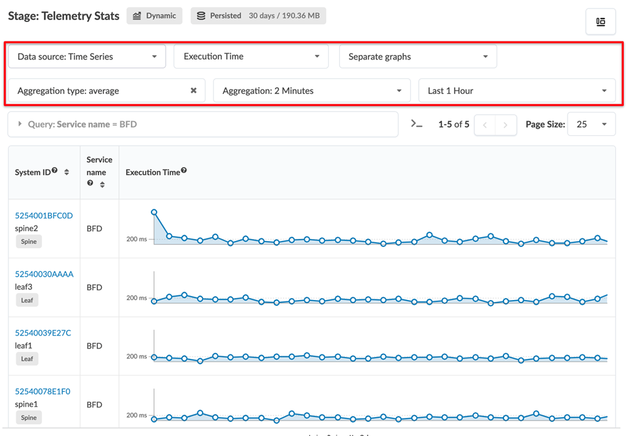Sort table by Service name
Viewport: 631px width, 436px height.
pos(102,185)
